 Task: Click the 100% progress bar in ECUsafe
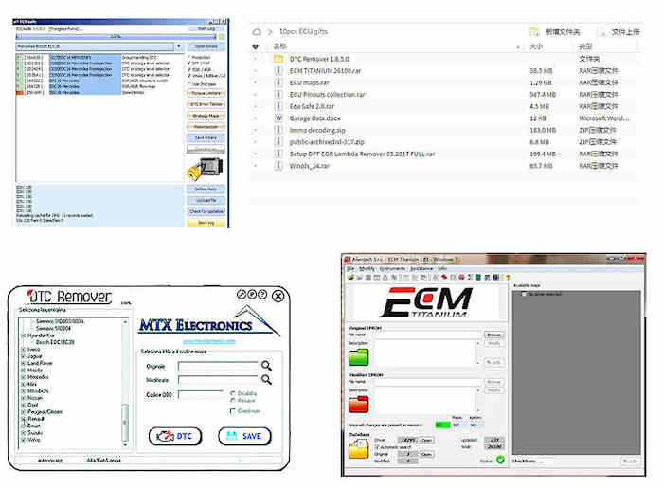point(116,37)
